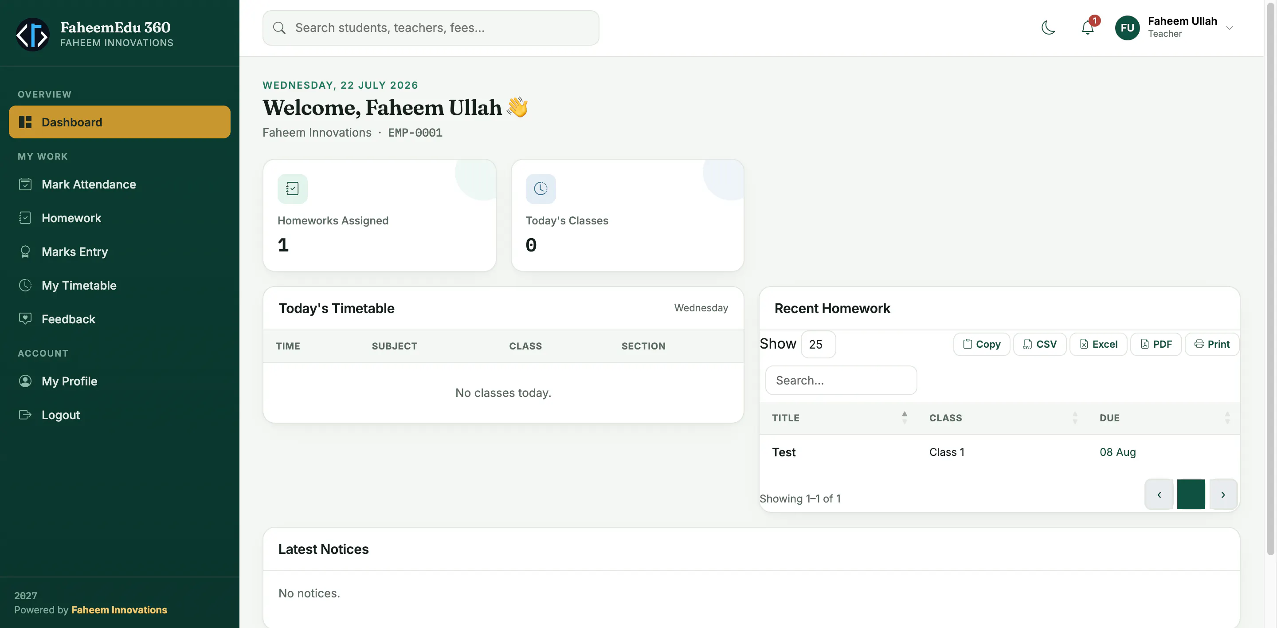Screen dimensions: 1277x628
Task: Click the file icon on CSV button
Action: (x=1028, y=344)
